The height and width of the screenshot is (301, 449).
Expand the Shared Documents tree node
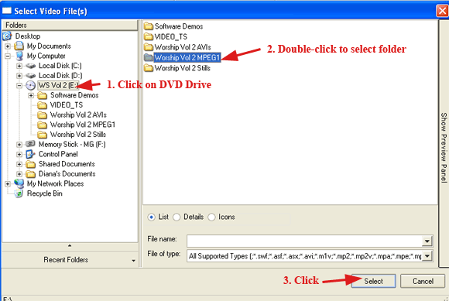click(19, 164)
